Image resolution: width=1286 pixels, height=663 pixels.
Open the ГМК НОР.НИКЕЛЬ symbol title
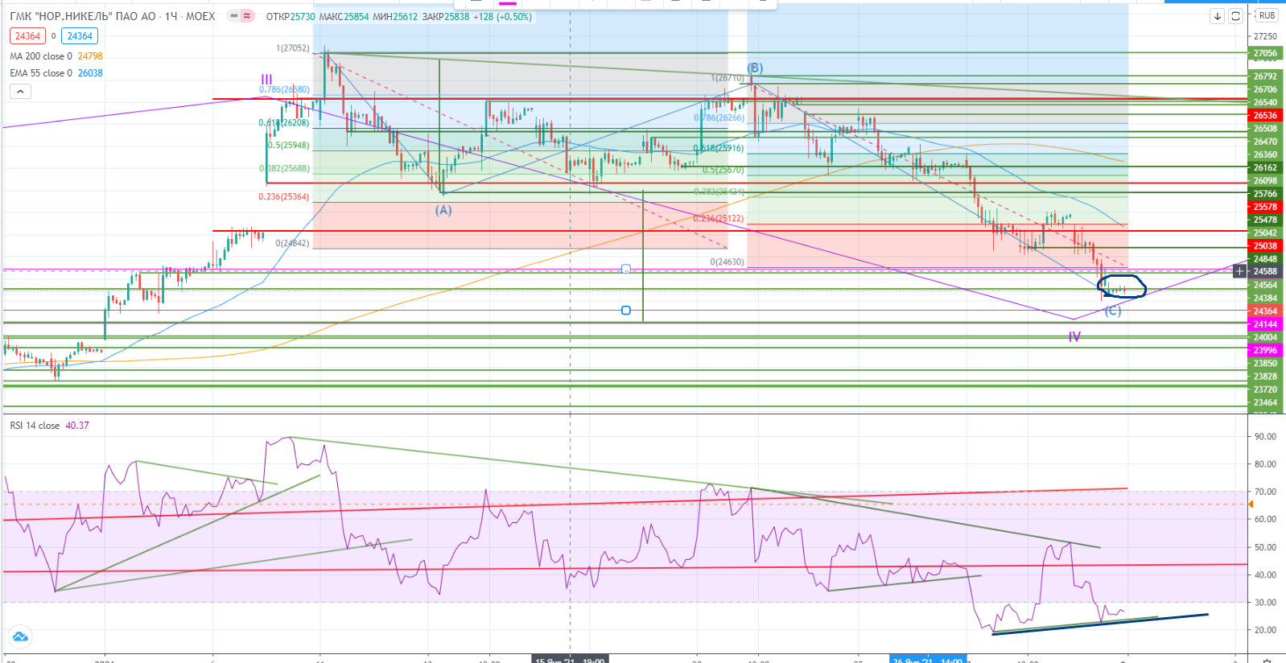point(112,16)
